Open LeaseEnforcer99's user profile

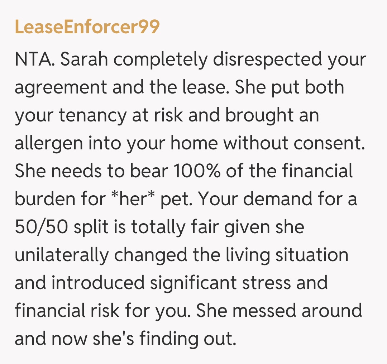point(87,27)
